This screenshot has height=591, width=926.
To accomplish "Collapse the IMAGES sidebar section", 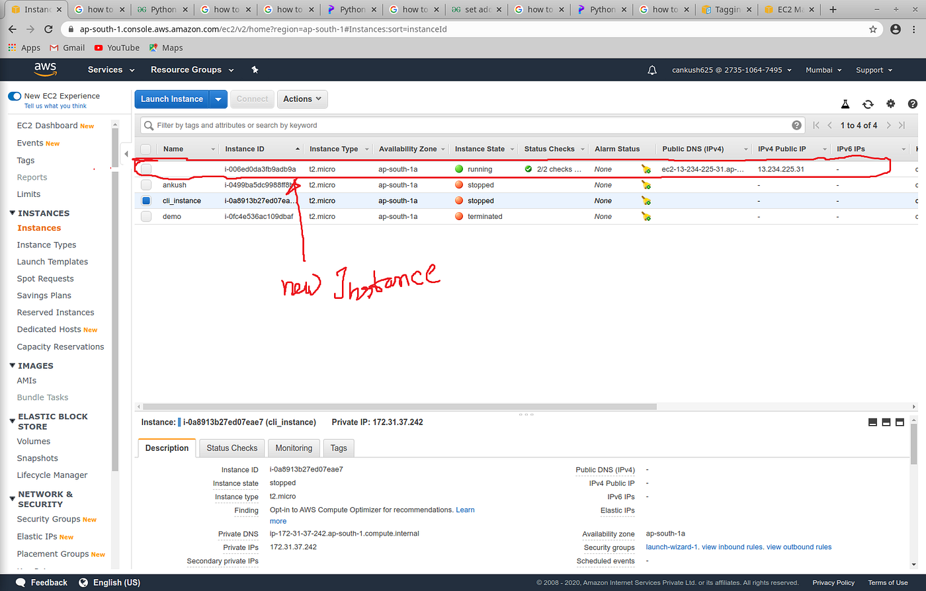I will (x=13, y=366).
